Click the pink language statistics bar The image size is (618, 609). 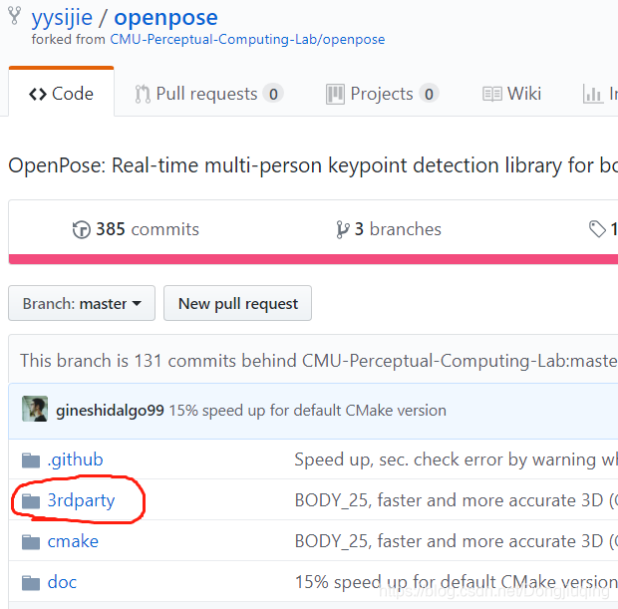pos(313,259)
